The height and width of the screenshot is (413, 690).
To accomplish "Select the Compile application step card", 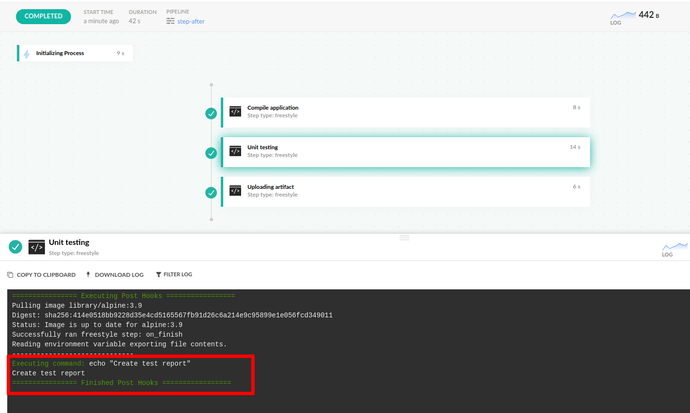I will tap(406, 111).
